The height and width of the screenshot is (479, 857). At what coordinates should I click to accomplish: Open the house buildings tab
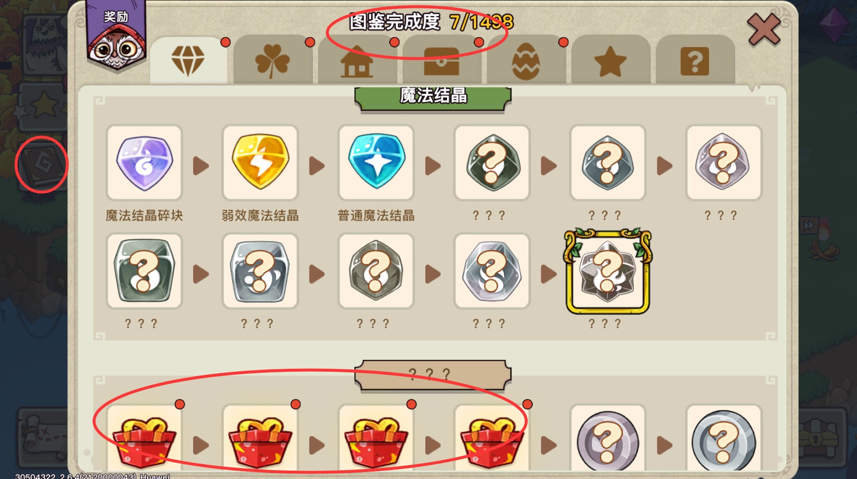click(x=357, y=60)
